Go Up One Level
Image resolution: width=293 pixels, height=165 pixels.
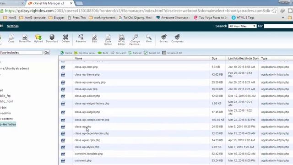click(85, 53)
